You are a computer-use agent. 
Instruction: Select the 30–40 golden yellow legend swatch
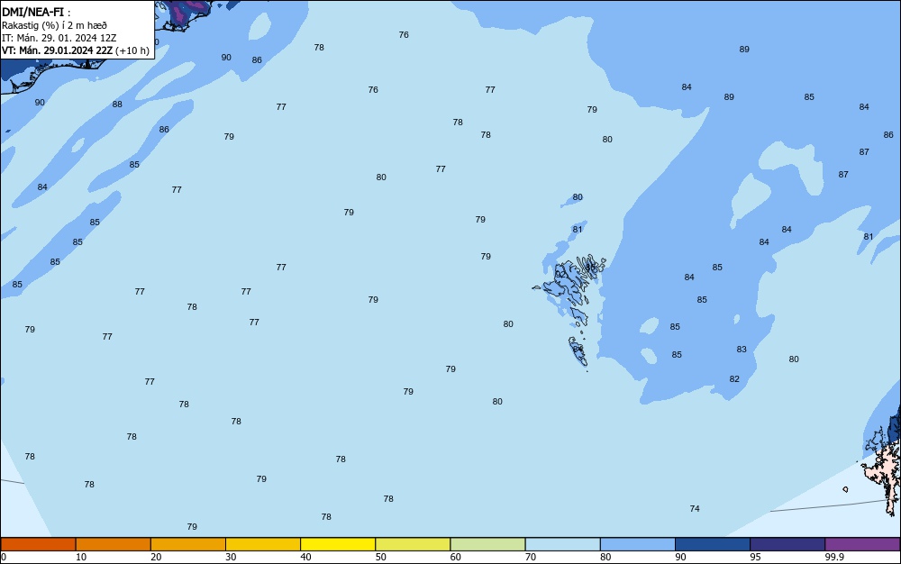263,544
